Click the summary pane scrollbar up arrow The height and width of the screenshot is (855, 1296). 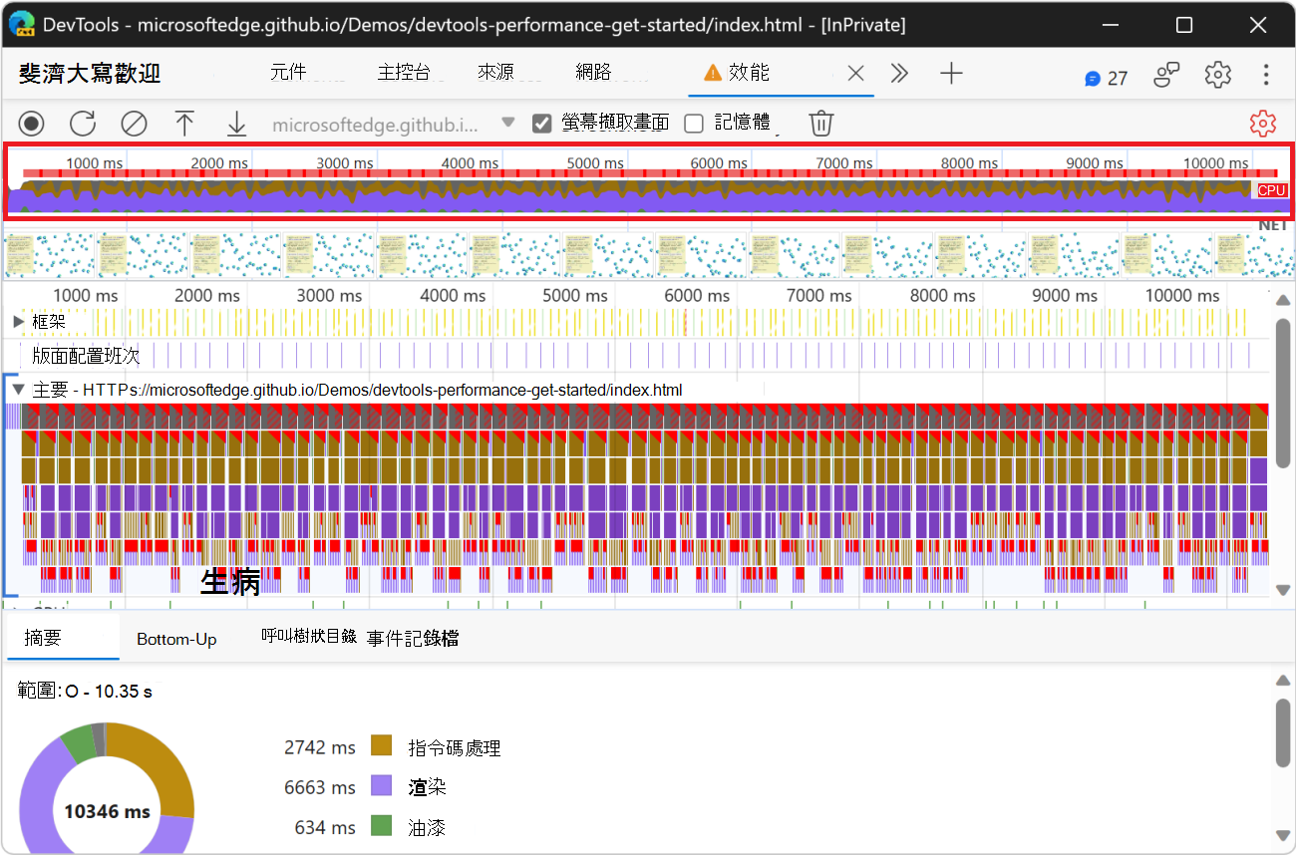tap(1283, 680)
